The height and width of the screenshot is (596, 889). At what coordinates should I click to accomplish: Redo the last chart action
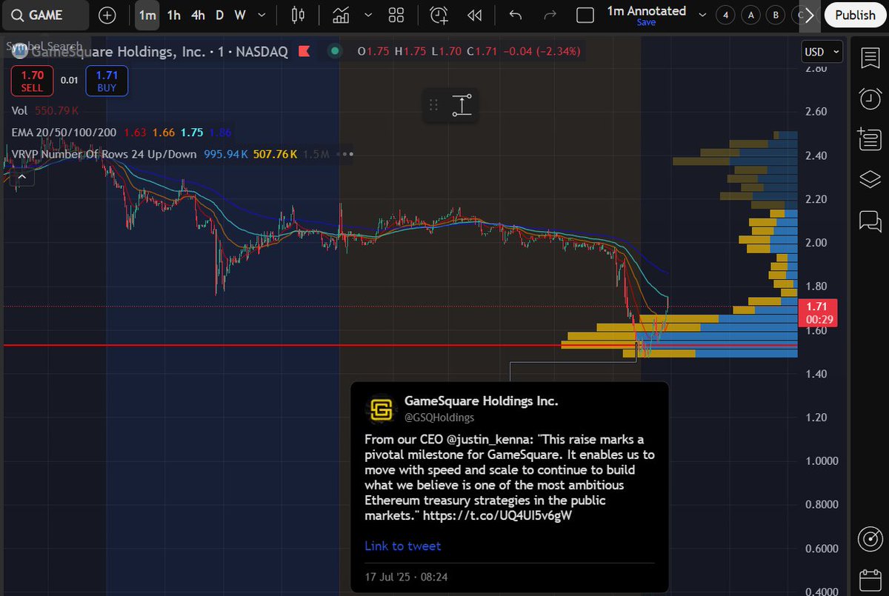(x=550, y=15)
